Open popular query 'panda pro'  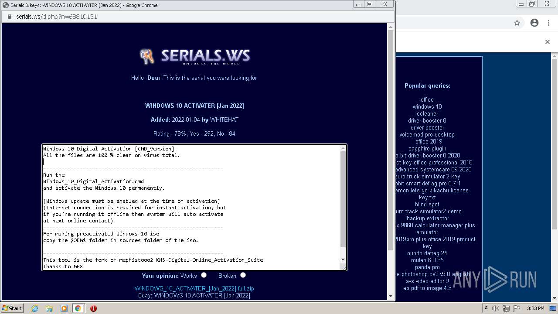[427, 267]
